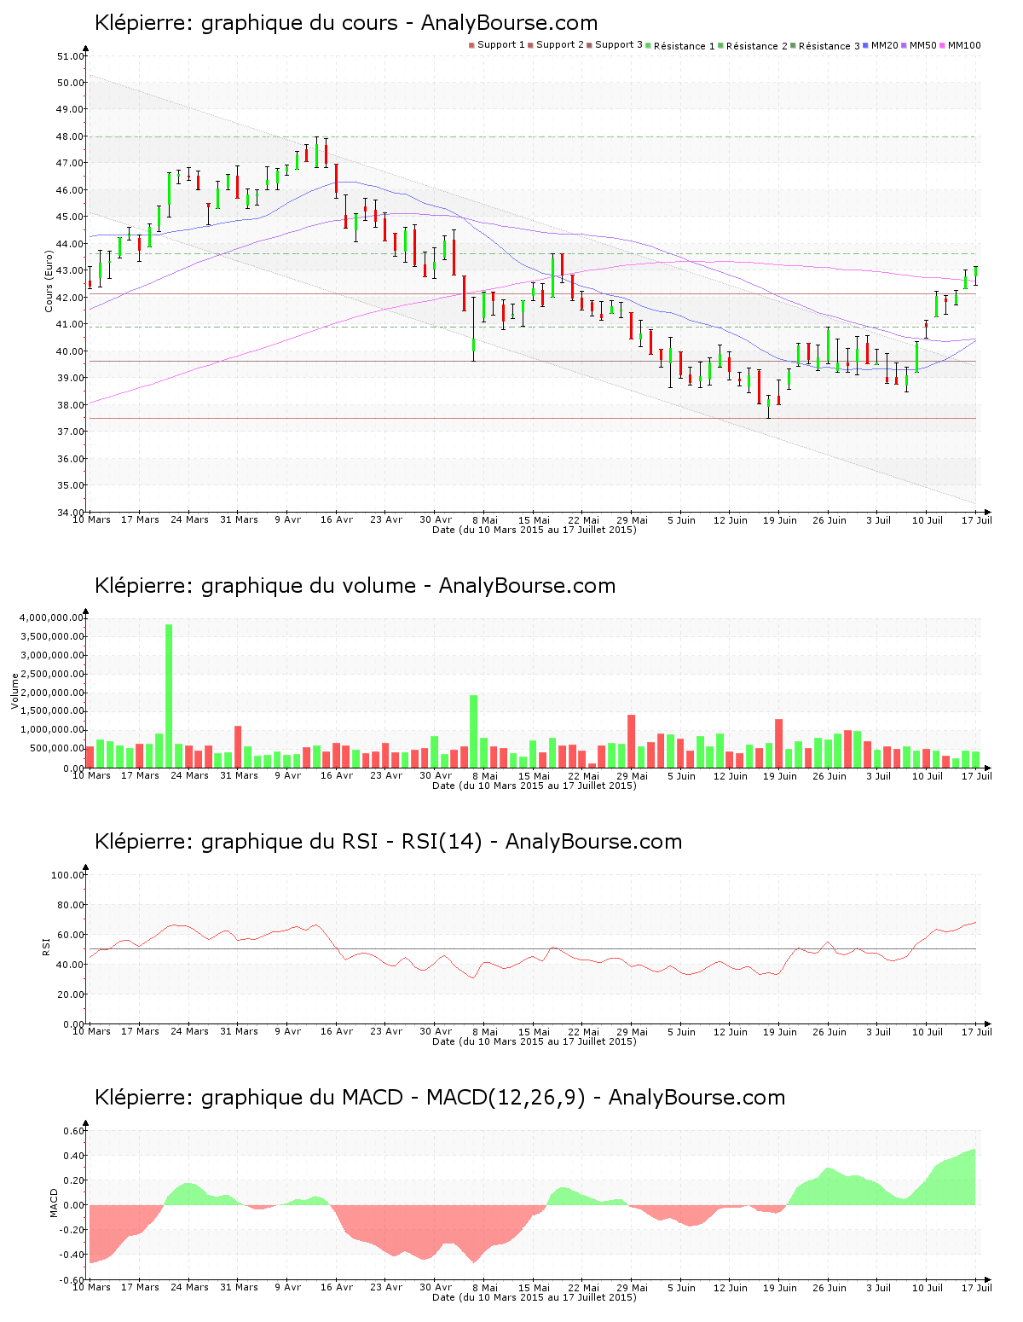Select the 'Résistance 1' legend label
This screenshot has height=1322, width=1023.
(x=685, y=46)
